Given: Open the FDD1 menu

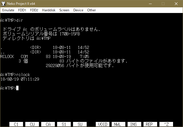Looking at the screenshot, I should point(22,10).
